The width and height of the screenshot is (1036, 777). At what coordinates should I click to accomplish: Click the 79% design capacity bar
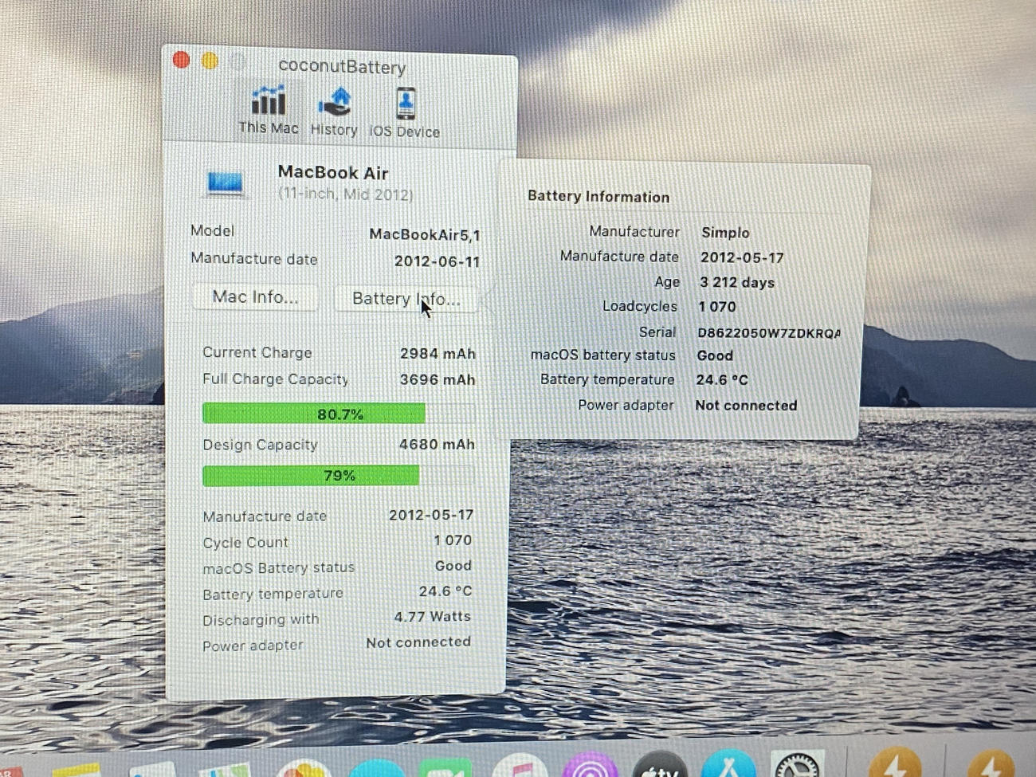pos(339,476)
